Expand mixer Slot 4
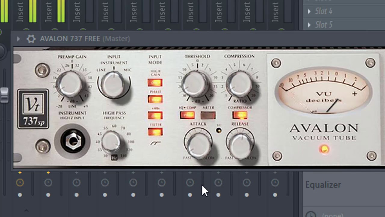The image size is (385, 217). click(x=309, y=11)
